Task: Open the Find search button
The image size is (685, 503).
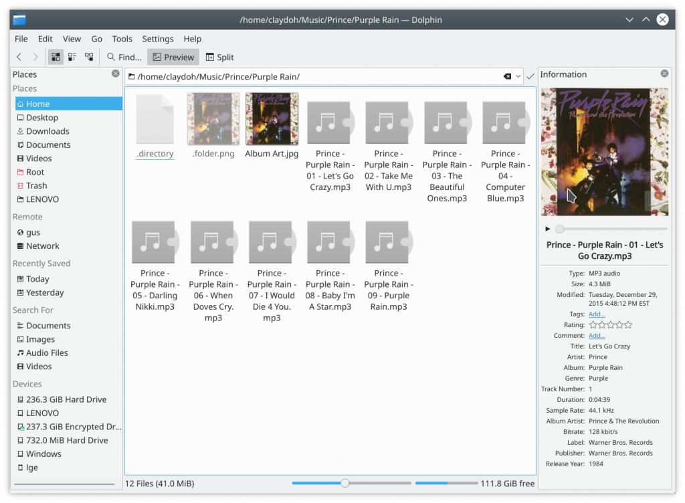Action: point(124,58)
